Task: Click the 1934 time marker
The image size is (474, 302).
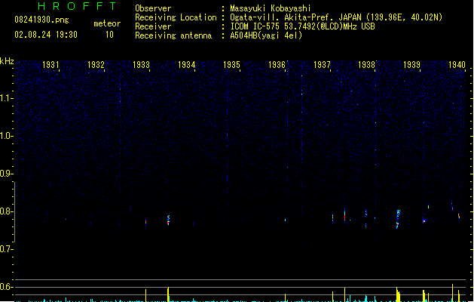Action: [x=187, y=65]
